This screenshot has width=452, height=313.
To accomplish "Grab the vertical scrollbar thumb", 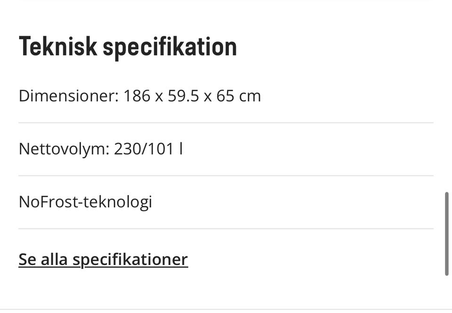I will coord(446,233).
